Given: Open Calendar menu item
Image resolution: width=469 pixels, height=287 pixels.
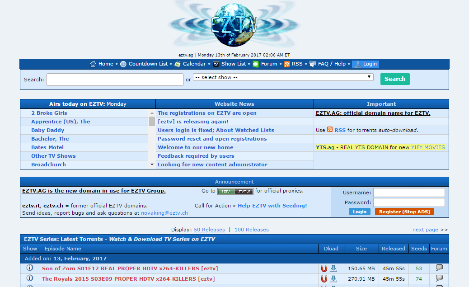Looking at the screenshot, I should pos(194,64).
